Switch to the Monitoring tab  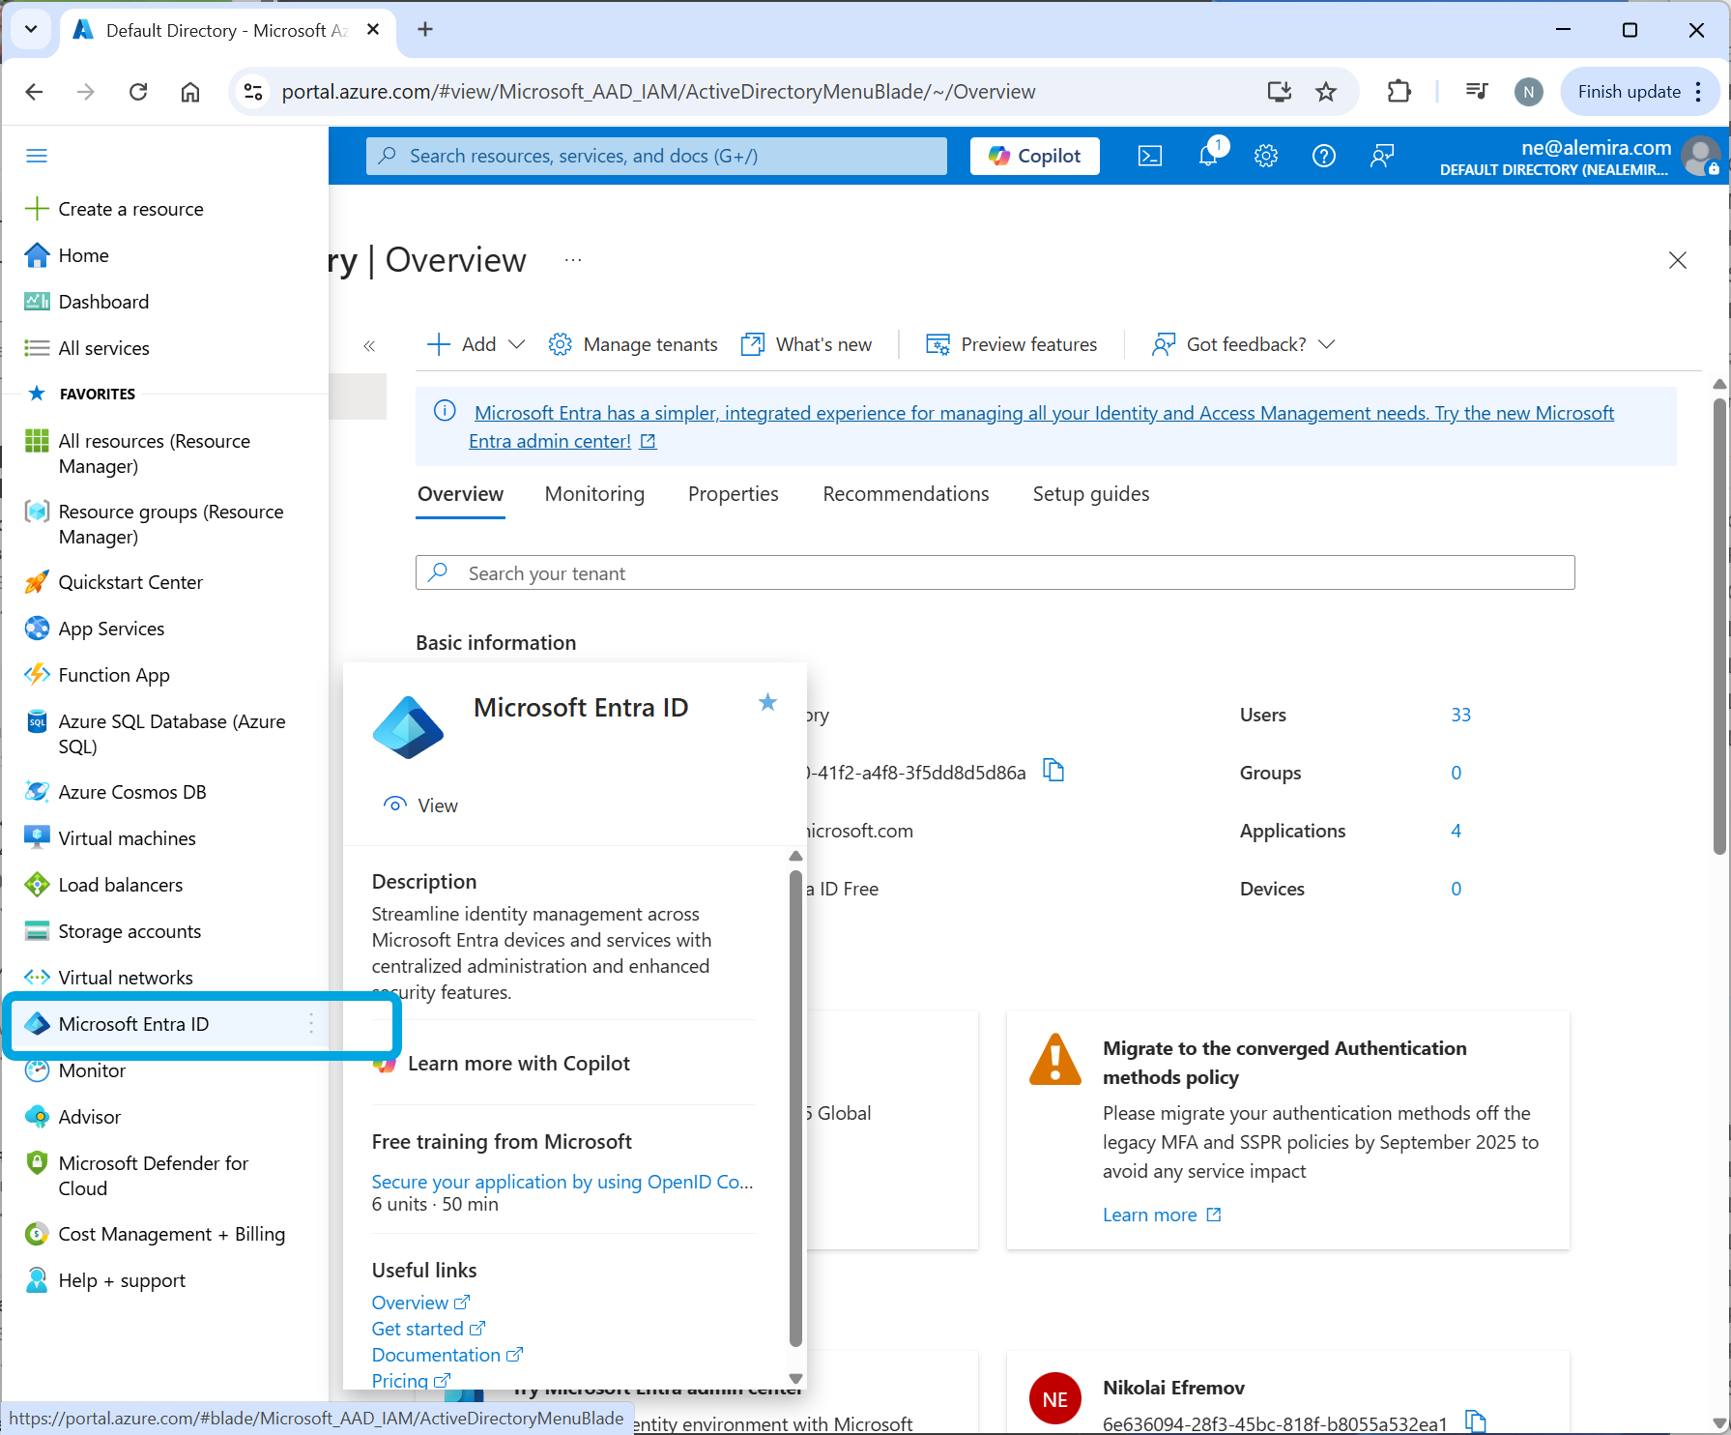coord(594,494)
